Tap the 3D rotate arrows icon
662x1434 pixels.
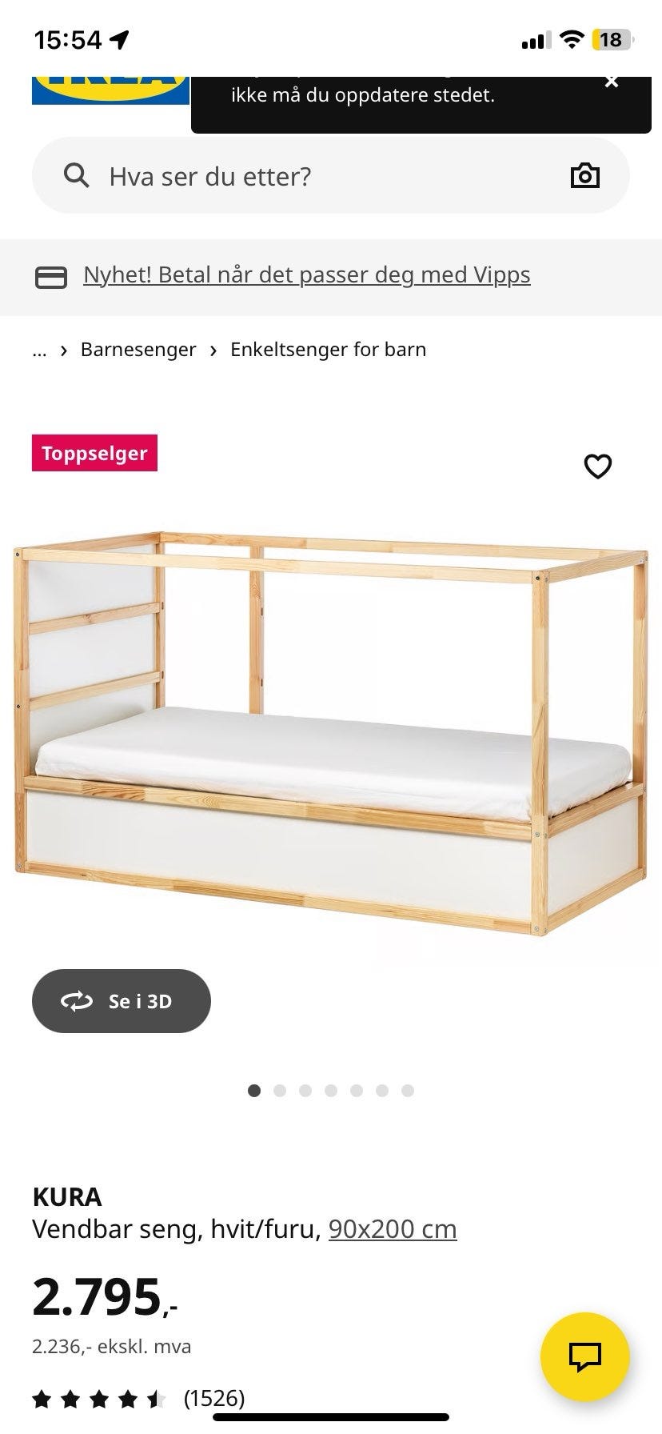click(77, 1001)
